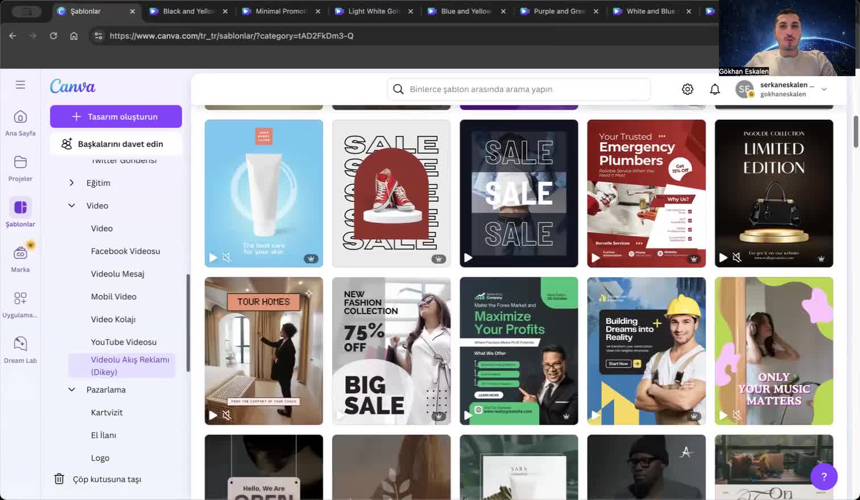Click the Canva logo

tap(73, 86)
